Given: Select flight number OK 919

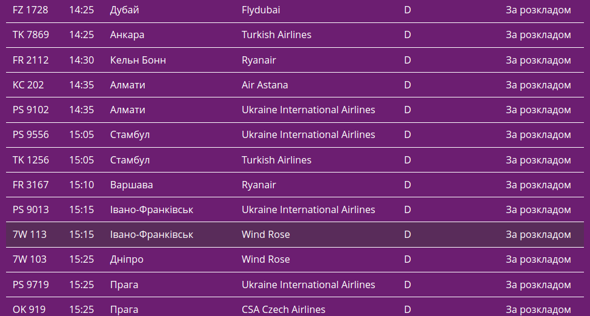Looking at the screenshot, I should pyautogui.click(x=29, y=309).
